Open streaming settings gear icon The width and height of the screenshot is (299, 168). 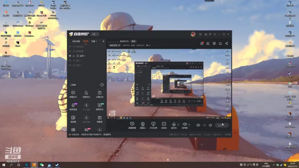coord(210,125)
